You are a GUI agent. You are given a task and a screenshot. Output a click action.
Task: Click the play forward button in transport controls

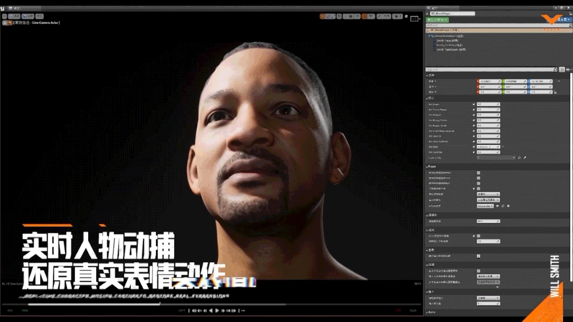click(217, 311)
